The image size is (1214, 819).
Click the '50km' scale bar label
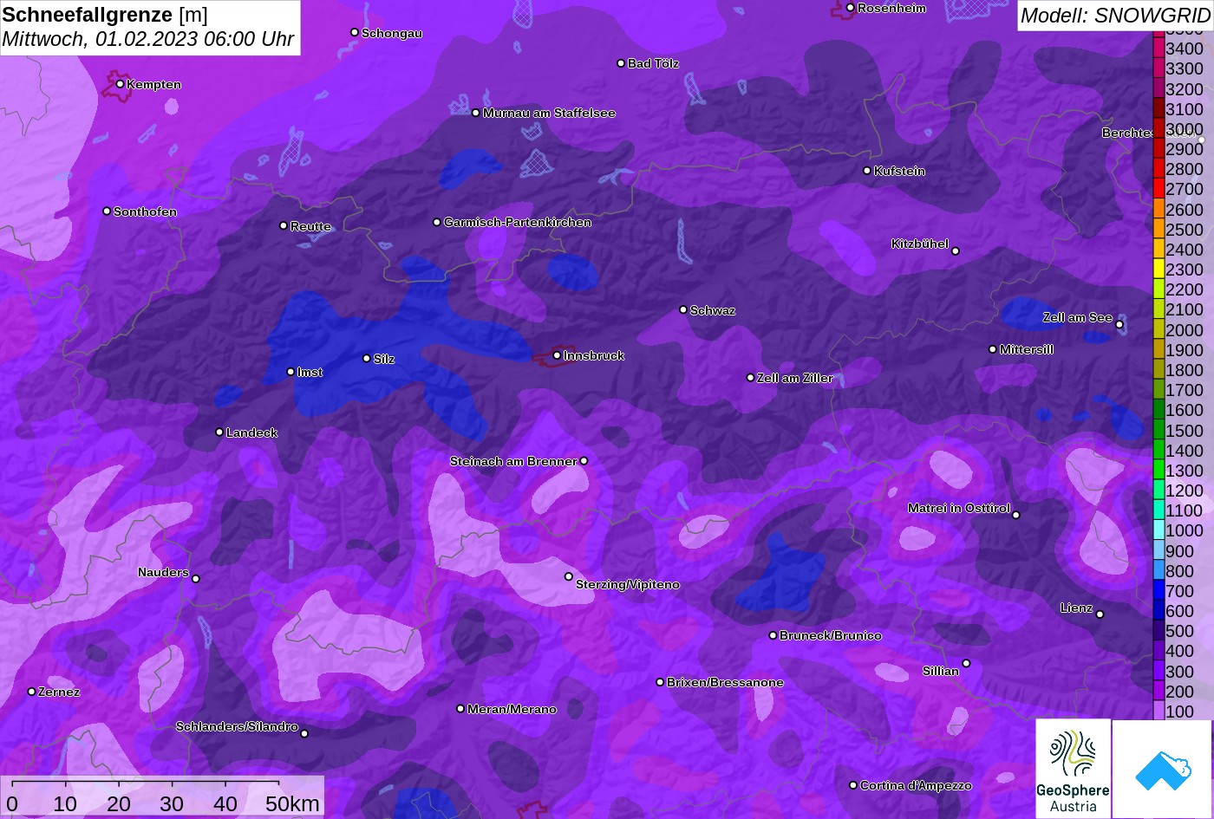coord(292,803)
